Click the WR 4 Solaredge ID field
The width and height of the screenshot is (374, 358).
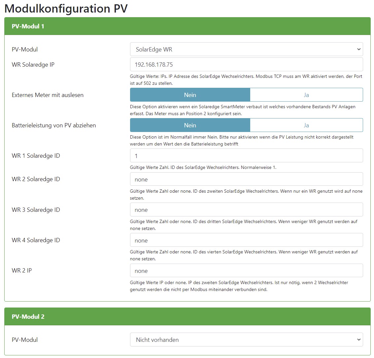[x=246, y=240]
